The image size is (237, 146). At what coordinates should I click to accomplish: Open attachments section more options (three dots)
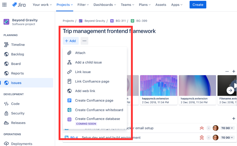(x=227, y=71)
